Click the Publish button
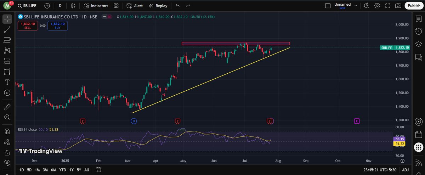The image size is (425, 175). click(414, 6)
